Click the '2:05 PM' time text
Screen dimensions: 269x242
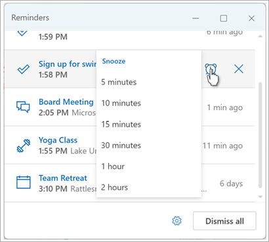click(x=54, y=113)
